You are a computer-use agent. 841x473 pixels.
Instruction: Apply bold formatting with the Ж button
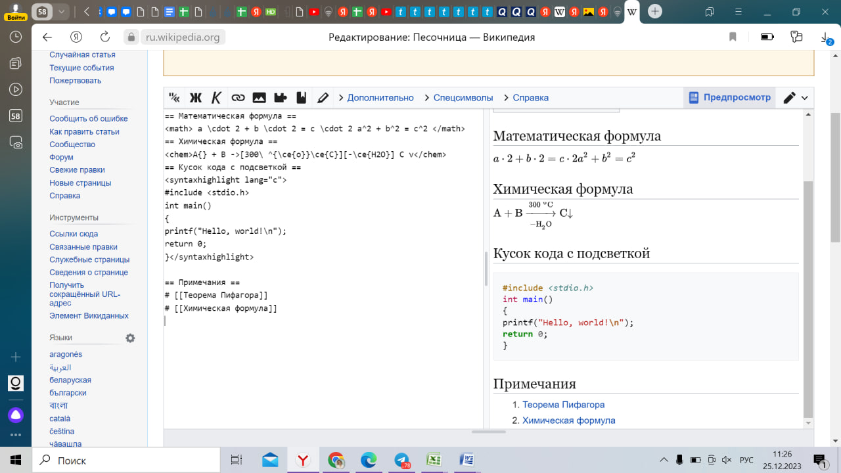[x=195, y=98]
